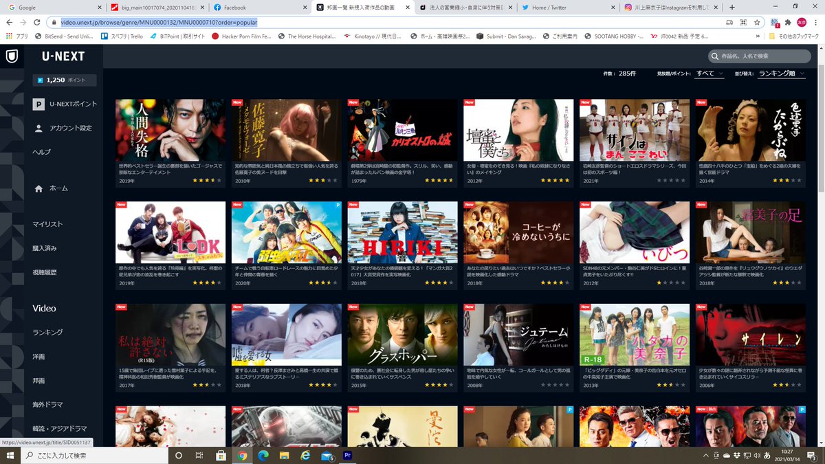Image resolution: width=825 pixels, height=464 pixels.
Task: Open Premiere Pro from the taskbar
Action: pyautogui.click(x=348, y=455)
